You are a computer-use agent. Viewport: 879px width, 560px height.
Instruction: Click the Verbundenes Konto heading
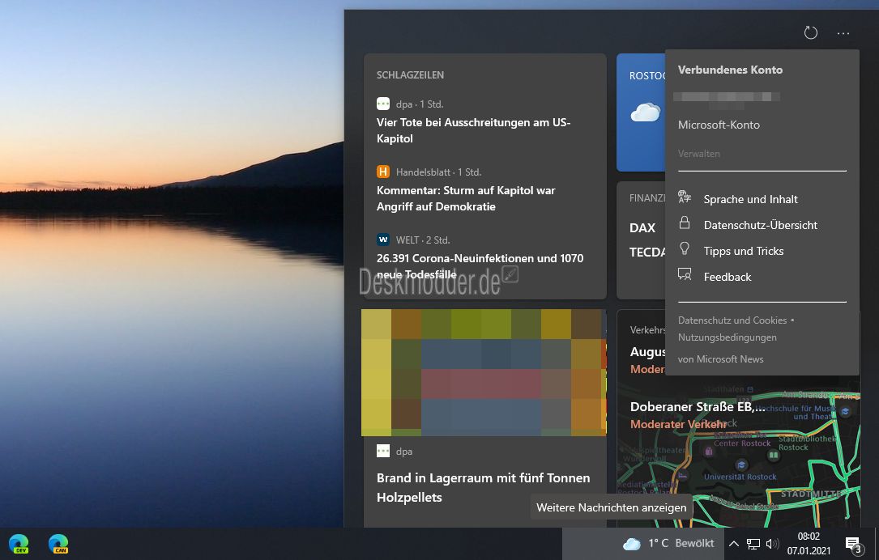click(x=730, y=70)
